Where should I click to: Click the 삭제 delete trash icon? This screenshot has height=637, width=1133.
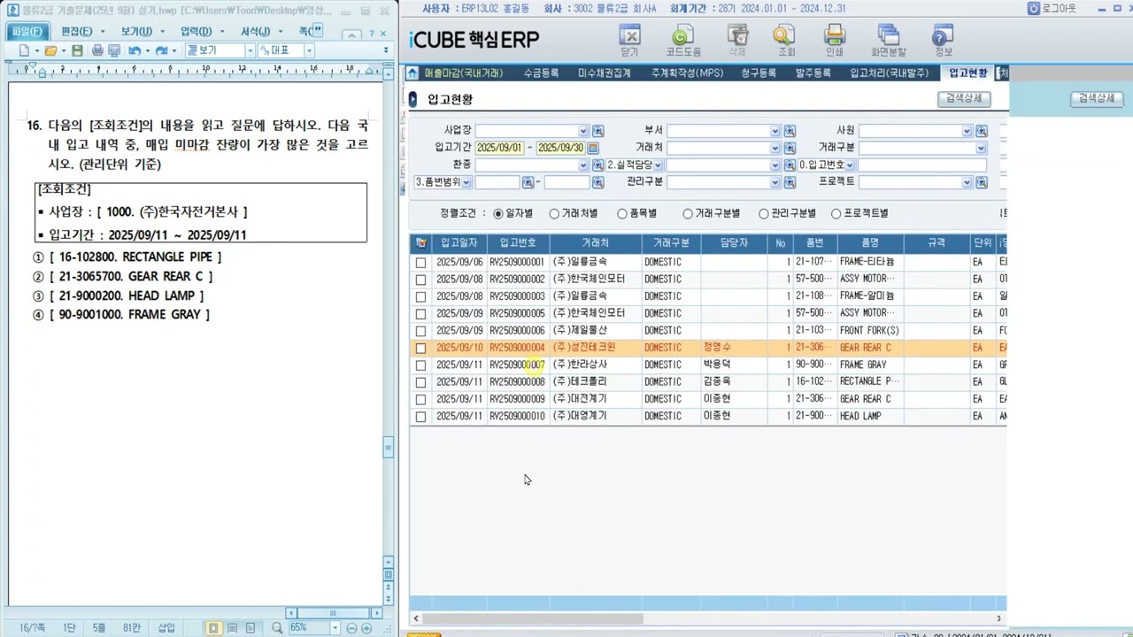737,35
